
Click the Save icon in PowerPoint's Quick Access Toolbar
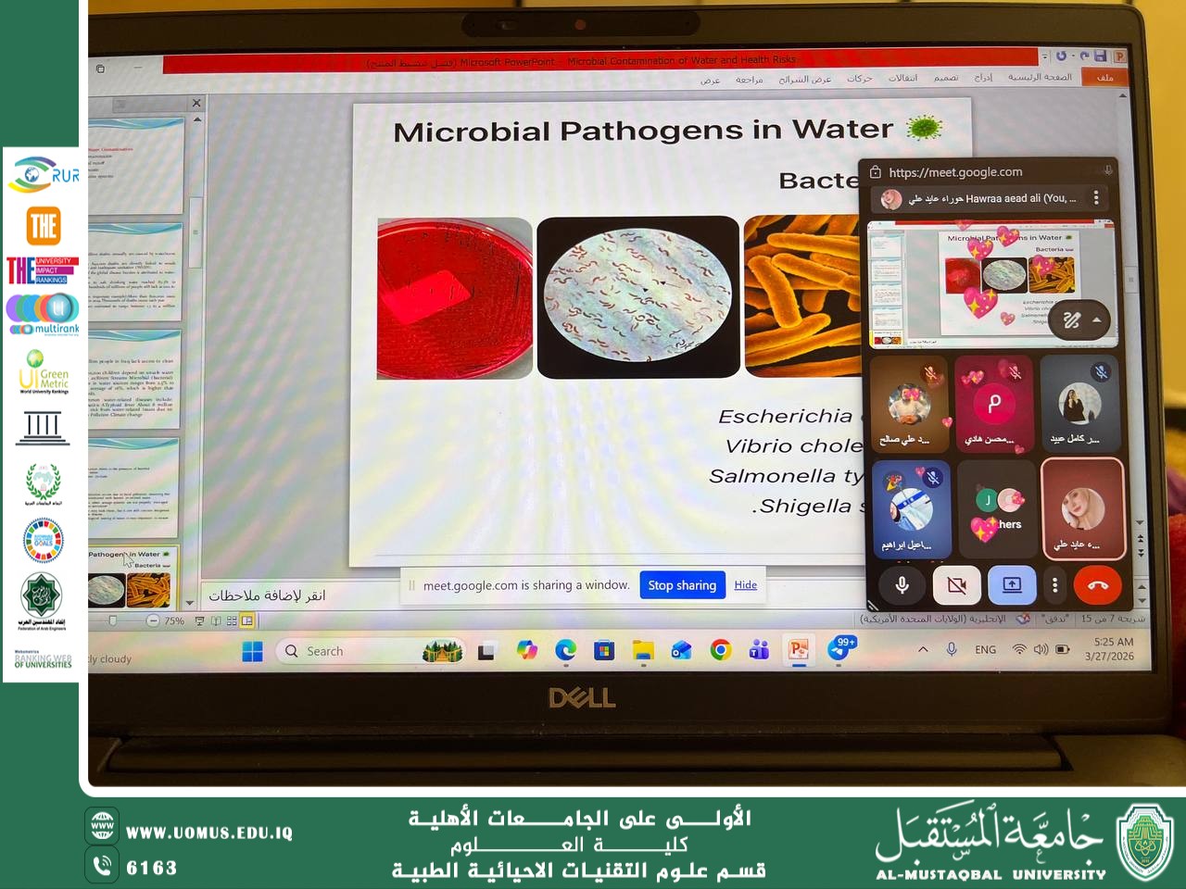[x=1100, y=56]
